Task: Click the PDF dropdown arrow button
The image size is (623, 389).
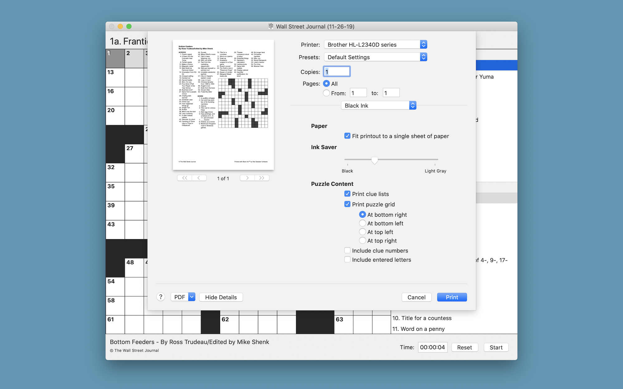Action: click(192, 297)
